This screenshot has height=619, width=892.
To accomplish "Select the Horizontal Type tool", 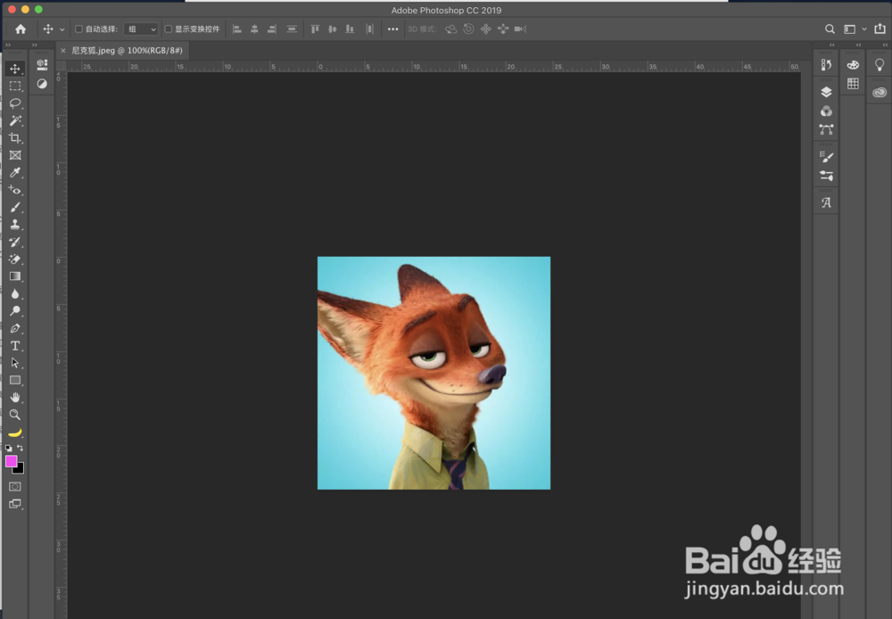I will (15, 345).
